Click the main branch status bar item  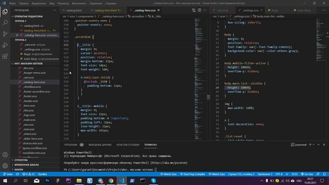(x=8, y=174)
